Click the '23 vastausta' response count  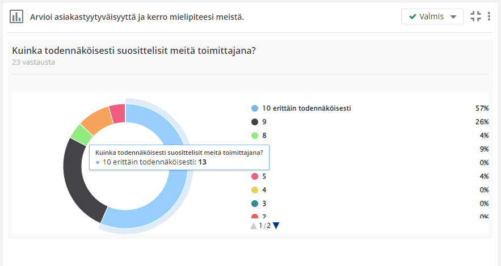(33, 62)
